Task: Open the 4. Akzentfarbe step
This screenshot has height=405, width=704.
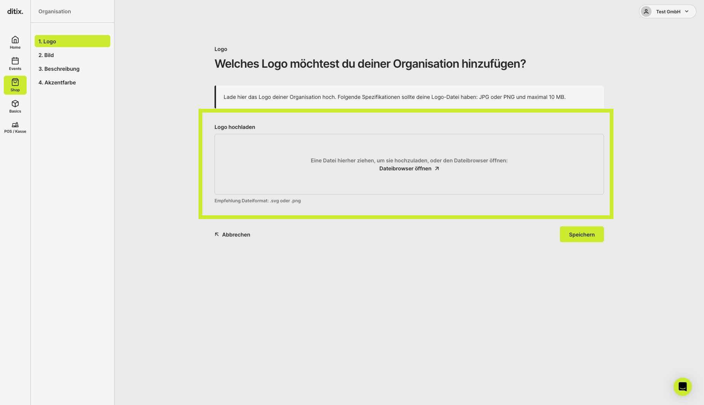Action: 72,82
